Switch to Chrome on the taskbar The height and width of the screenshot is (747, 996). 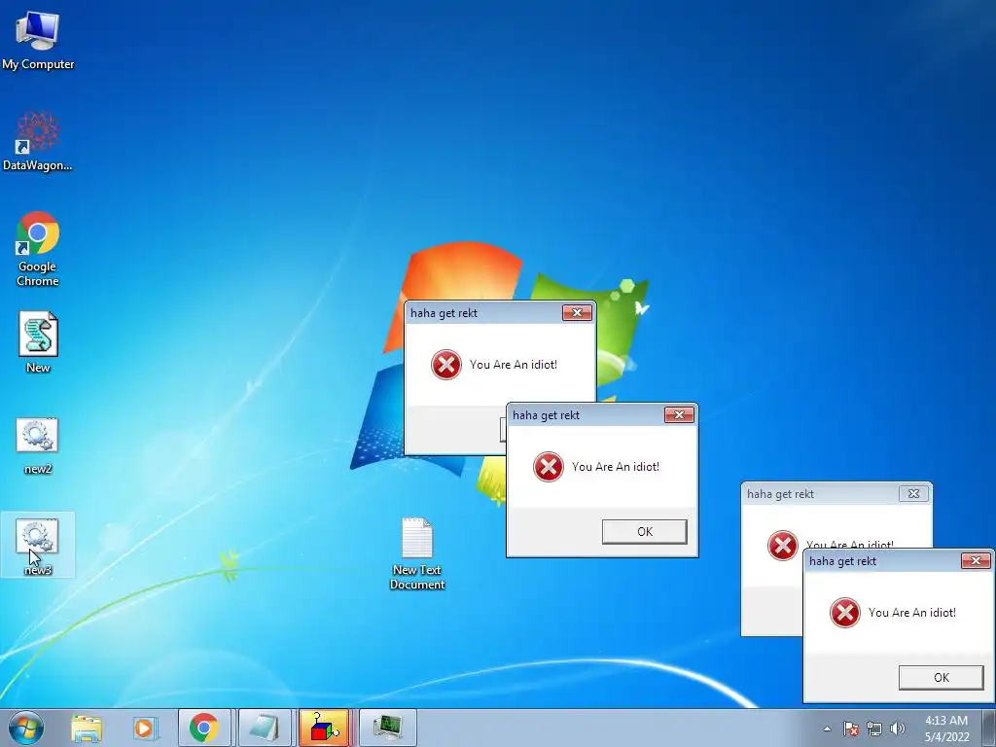coord(204,728)
